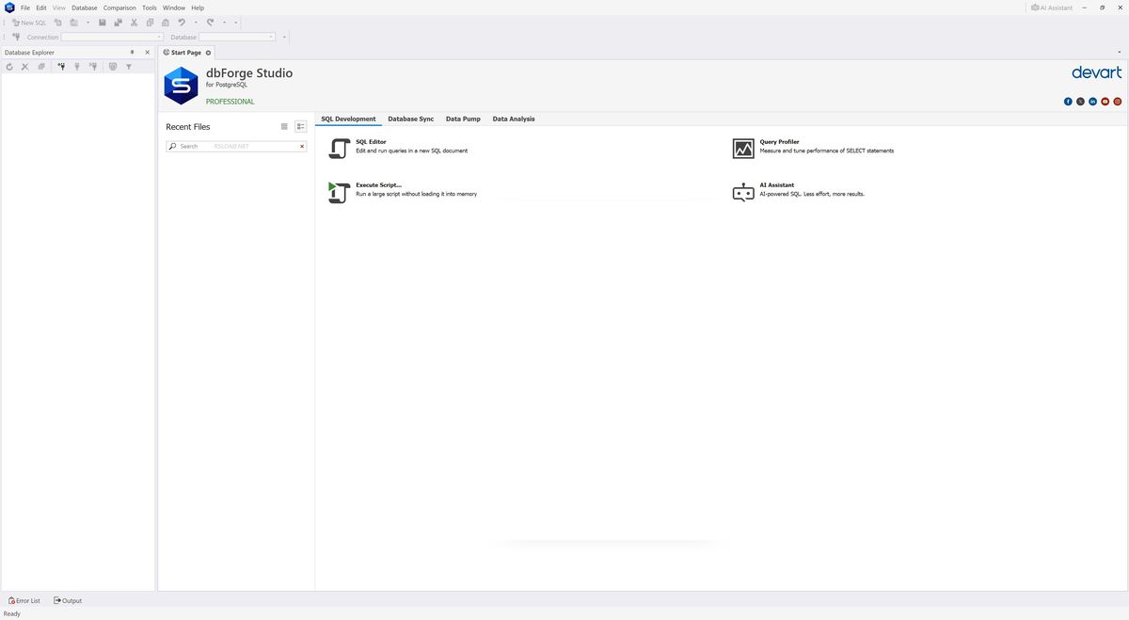Click the YouTube social icon

(x=1105, y=102)
